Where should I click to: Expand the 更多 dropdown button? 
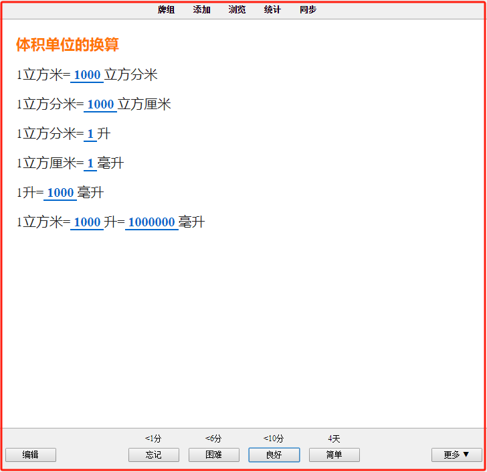[x=456, y=455]
